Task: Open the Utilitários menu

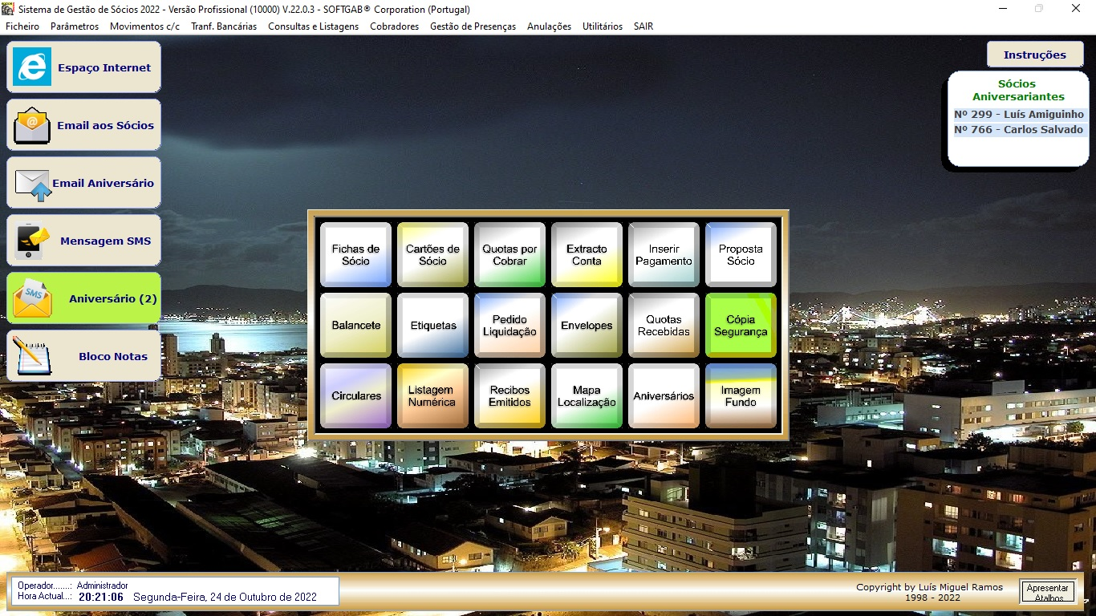Action: (x=602, y=26)
